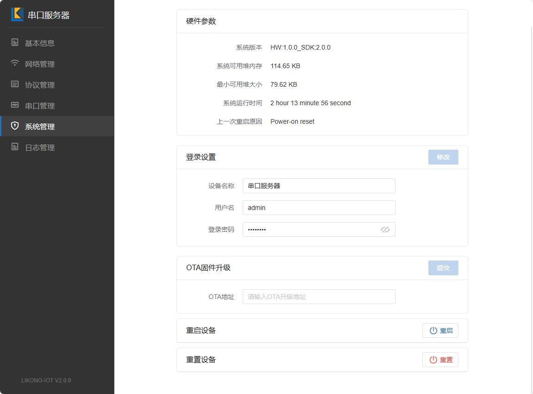Image resolution: width=533 pixels, height=394 pixels.
Task: Focus the OTA地址 input field
Action: point(319,297)
